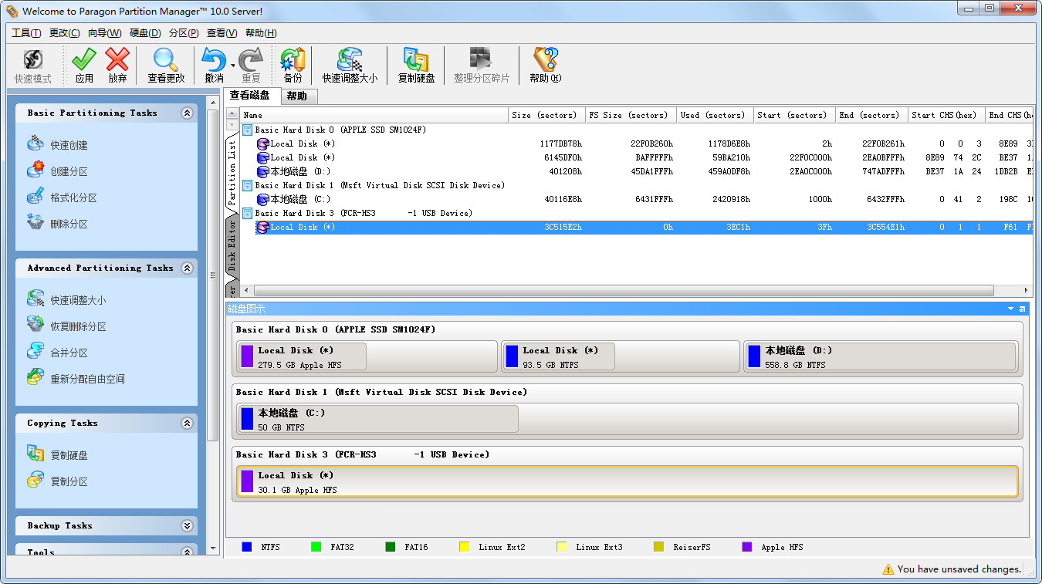
Task: Expand the Backup Tasks panel
Action: click(x=187, y=525)
